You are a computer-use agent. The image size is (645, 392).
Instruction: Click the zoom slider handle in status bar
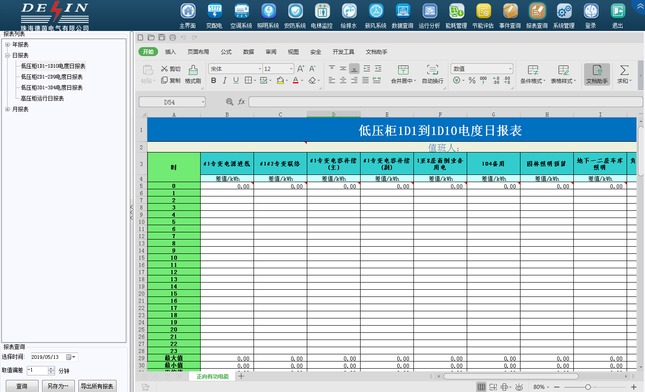click(x=588, y=387)
